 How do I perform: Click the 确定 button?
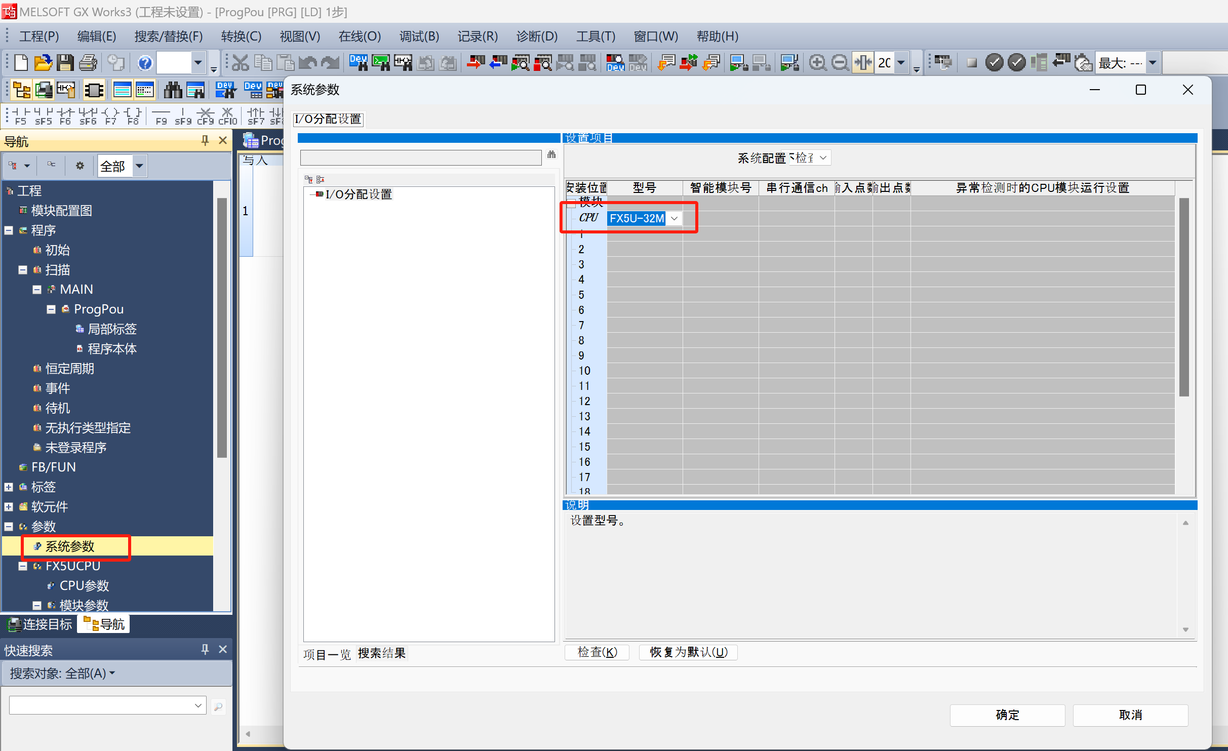point(1007,715)
